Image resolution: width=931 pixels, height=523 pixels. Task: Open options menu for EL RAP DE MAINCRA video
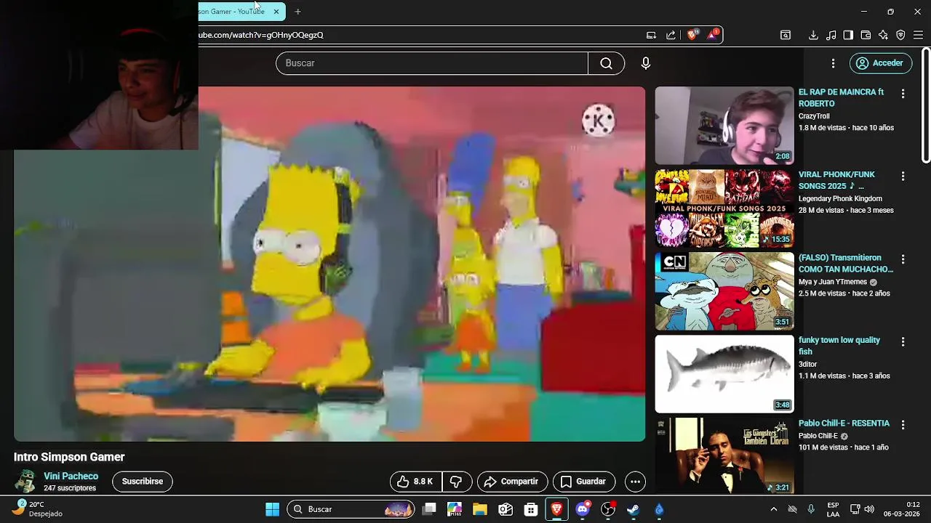(903, 94)
